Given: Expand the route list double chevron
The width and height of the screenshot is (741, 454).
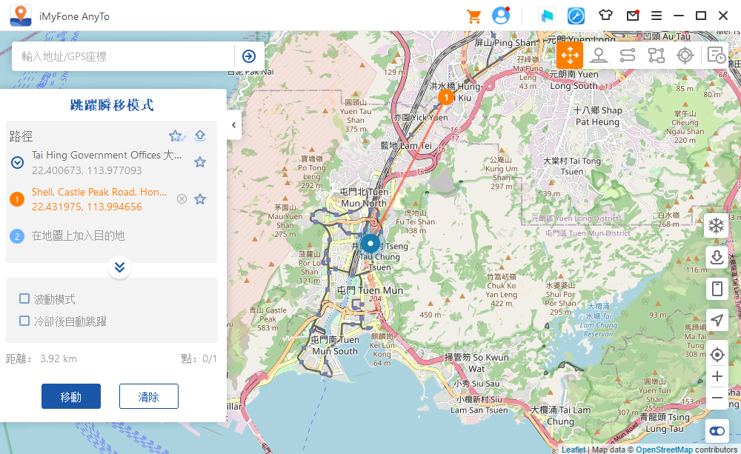Looking at the screenshot, I should pyautogui.click(x=119, y=267).
